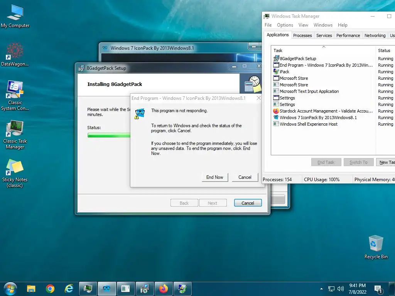Open Classic System Configuration desktop icon
The width and height of the screenshot is (395, 296).
tap(15, 96)
